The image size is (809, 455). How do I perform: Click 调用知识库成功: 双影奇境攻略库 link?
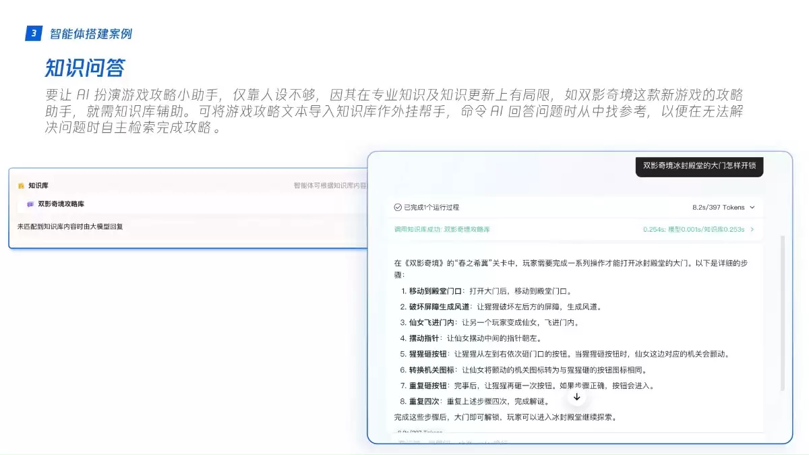coord(442,229)
